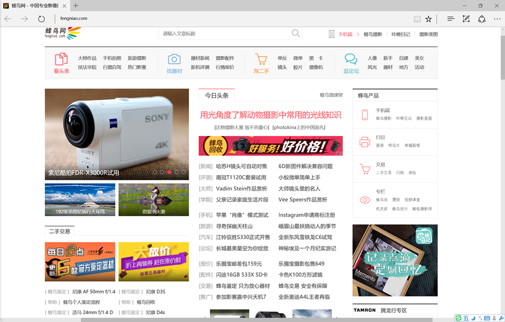Open Vadim Stein作品赏析 link

point(241,189)
